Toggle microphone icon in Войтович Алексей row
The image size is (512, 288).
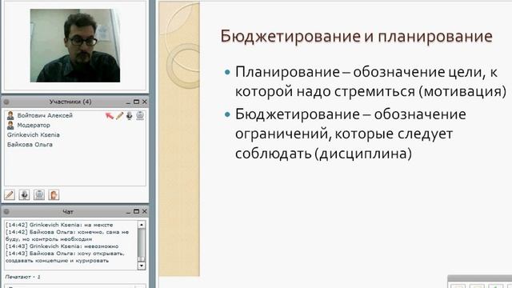coord(130,115)
